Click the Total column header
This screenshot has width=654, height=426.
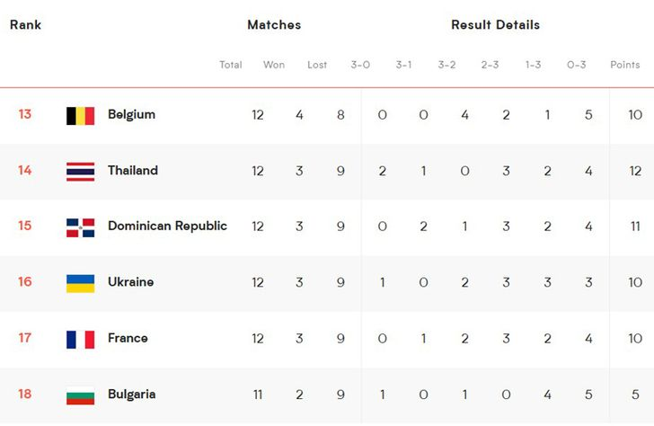point(231,65)
